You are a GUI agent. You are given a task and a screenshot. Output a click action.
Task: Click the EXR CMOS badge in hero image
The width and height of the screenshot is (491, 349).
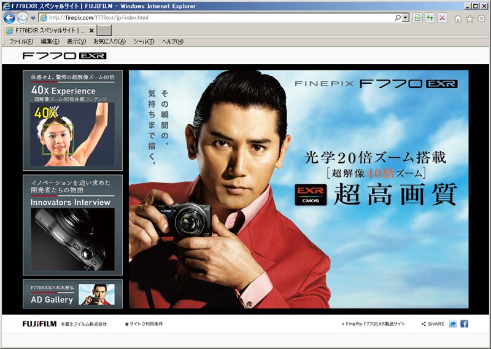click(311, 195)
